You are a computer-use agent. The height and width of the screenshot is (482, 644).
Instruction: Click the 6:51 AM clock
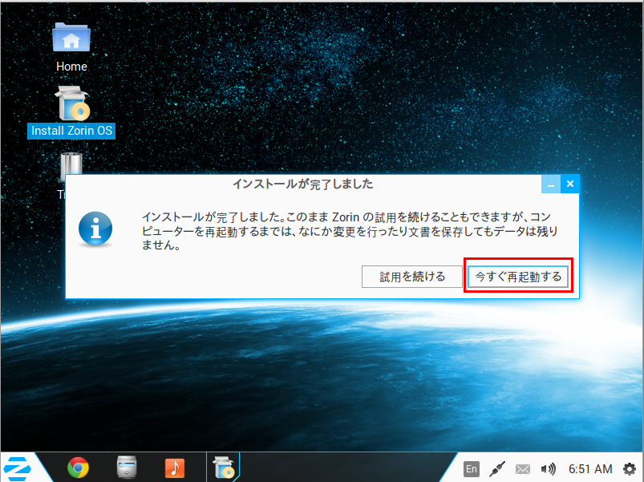(590, 468)
